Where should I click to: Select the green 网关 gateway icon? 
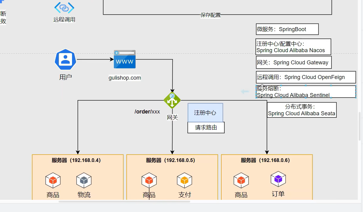(172, 100)
